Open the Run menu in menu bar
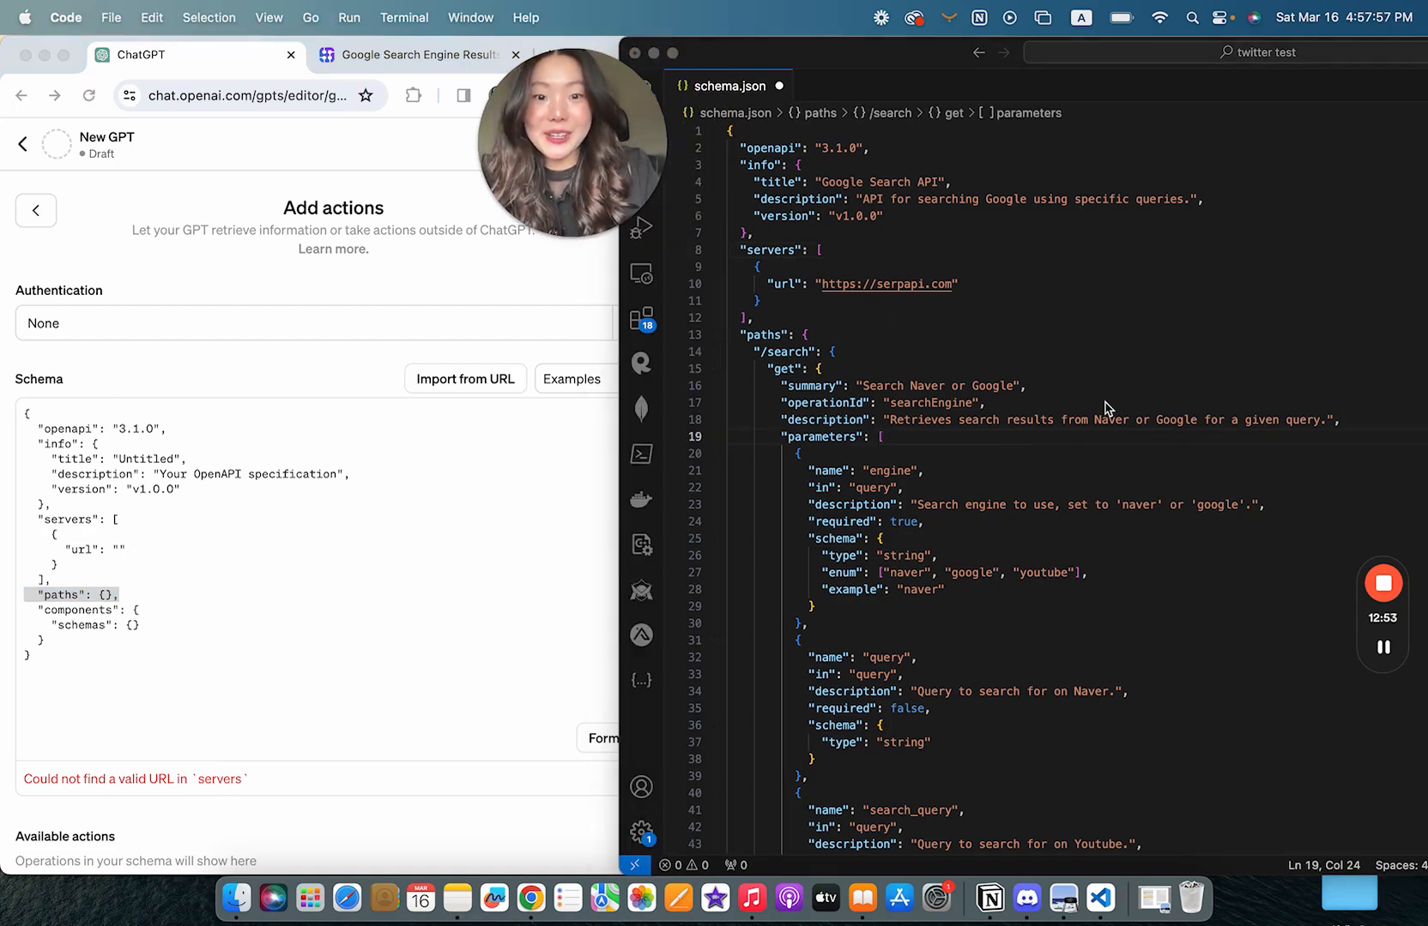1428x926 pixels. tap(349, 17)
